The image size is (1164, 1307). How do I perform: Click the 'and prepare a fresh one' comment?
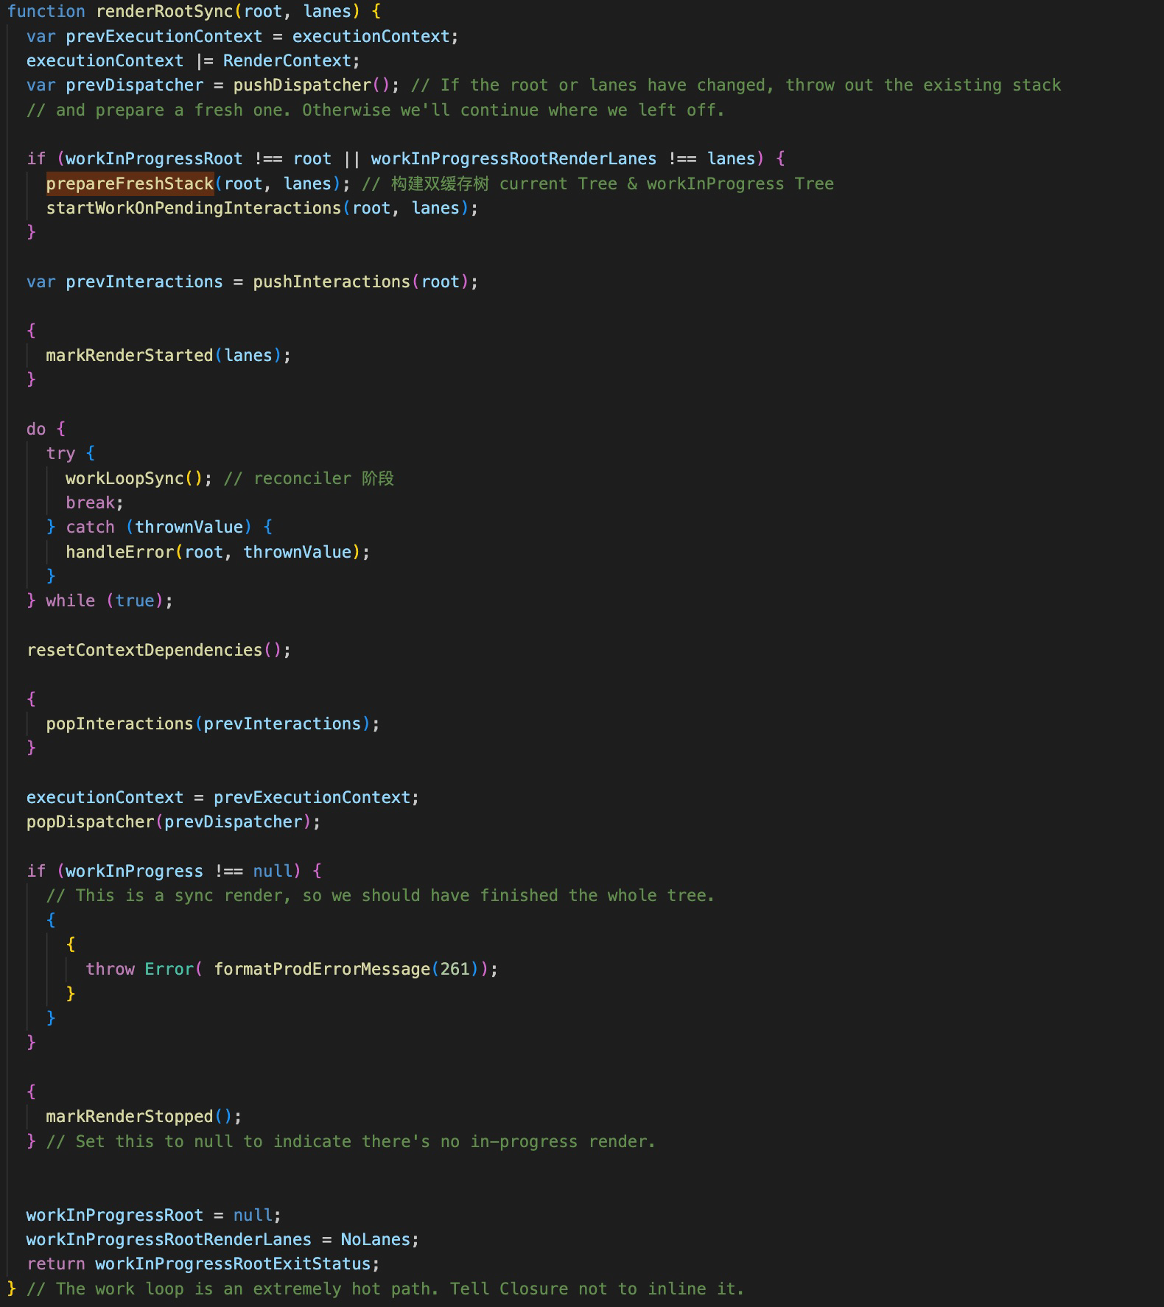coord(376,110)
